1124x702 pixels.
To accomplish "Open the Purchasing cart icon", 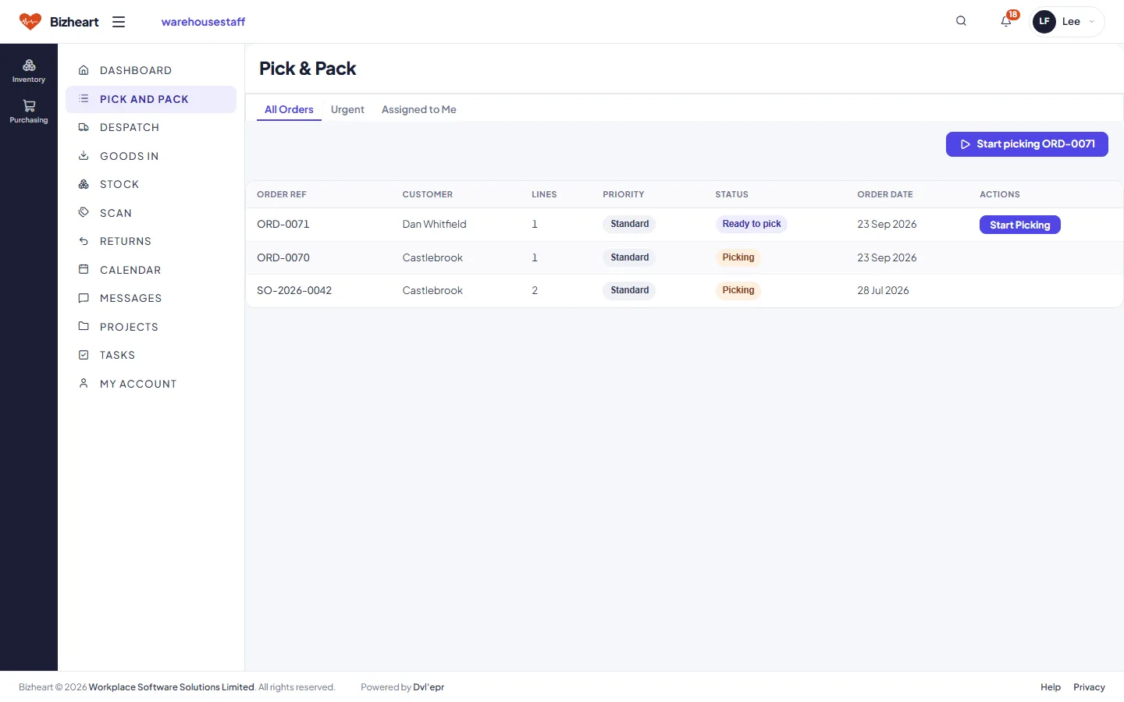I will [29, 106].
